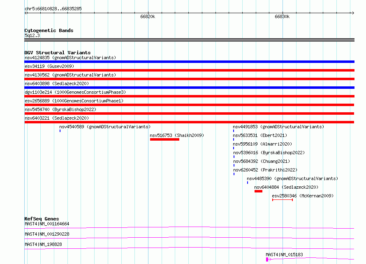Open nsv4540589 (gnomADStructuralVariants) label
This screenshot has width=366, height=264.
(x=105, y=127)
